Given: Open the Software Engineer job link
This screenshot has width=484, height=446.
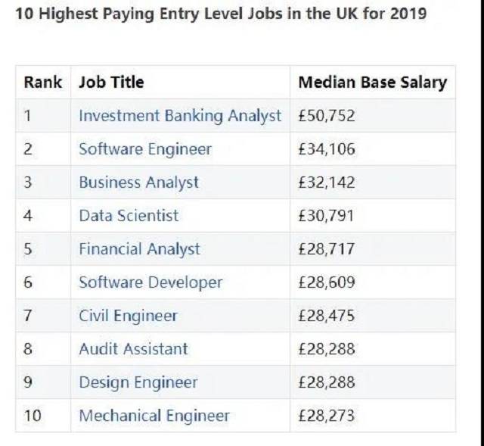Looking at the screenshot, I should (x=145, y=149).
